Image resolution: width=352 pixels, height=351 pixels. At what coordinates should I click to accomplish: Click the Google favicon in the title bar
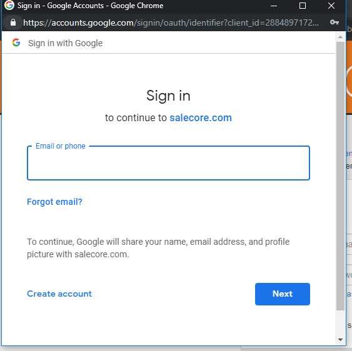tap(9, 5)
